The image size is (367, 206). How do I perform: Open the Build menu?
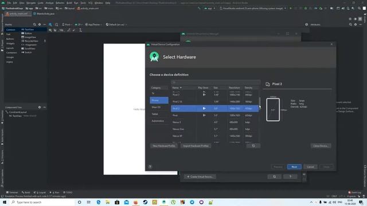(x=69, y=3)
